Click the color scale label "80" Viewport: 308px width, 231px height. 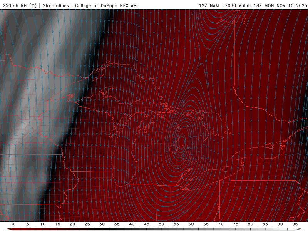click(x=251, y=224)
